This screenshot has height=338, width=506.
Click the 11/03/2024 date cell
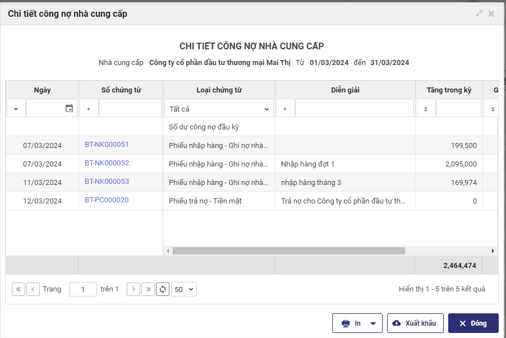42,182
